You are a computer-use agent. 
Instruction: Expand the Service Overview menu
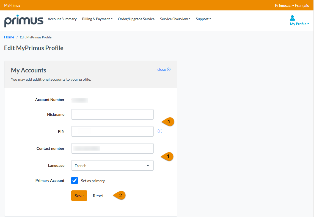coord(175,19)
